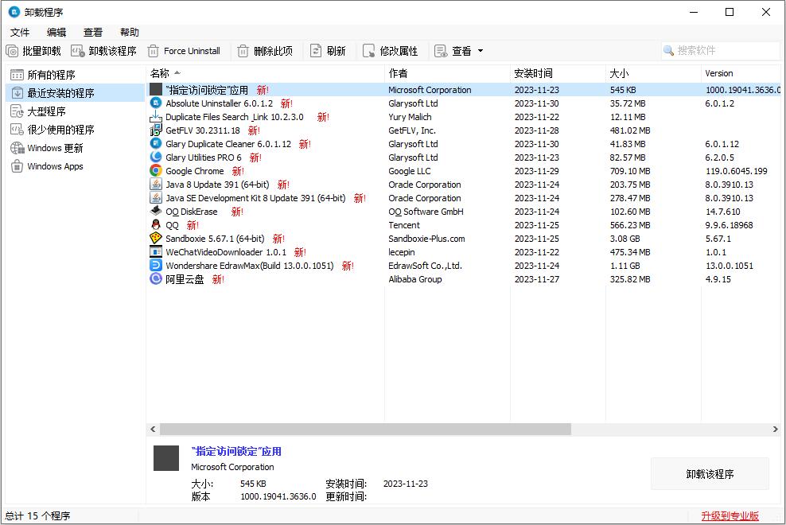
Task: Open the 升级到专业版 link
Action: coord(731,515)
